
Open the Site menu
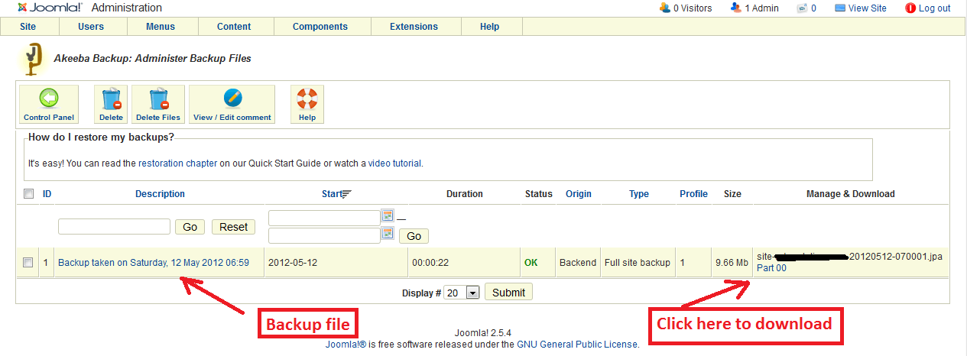pos(28,27)
